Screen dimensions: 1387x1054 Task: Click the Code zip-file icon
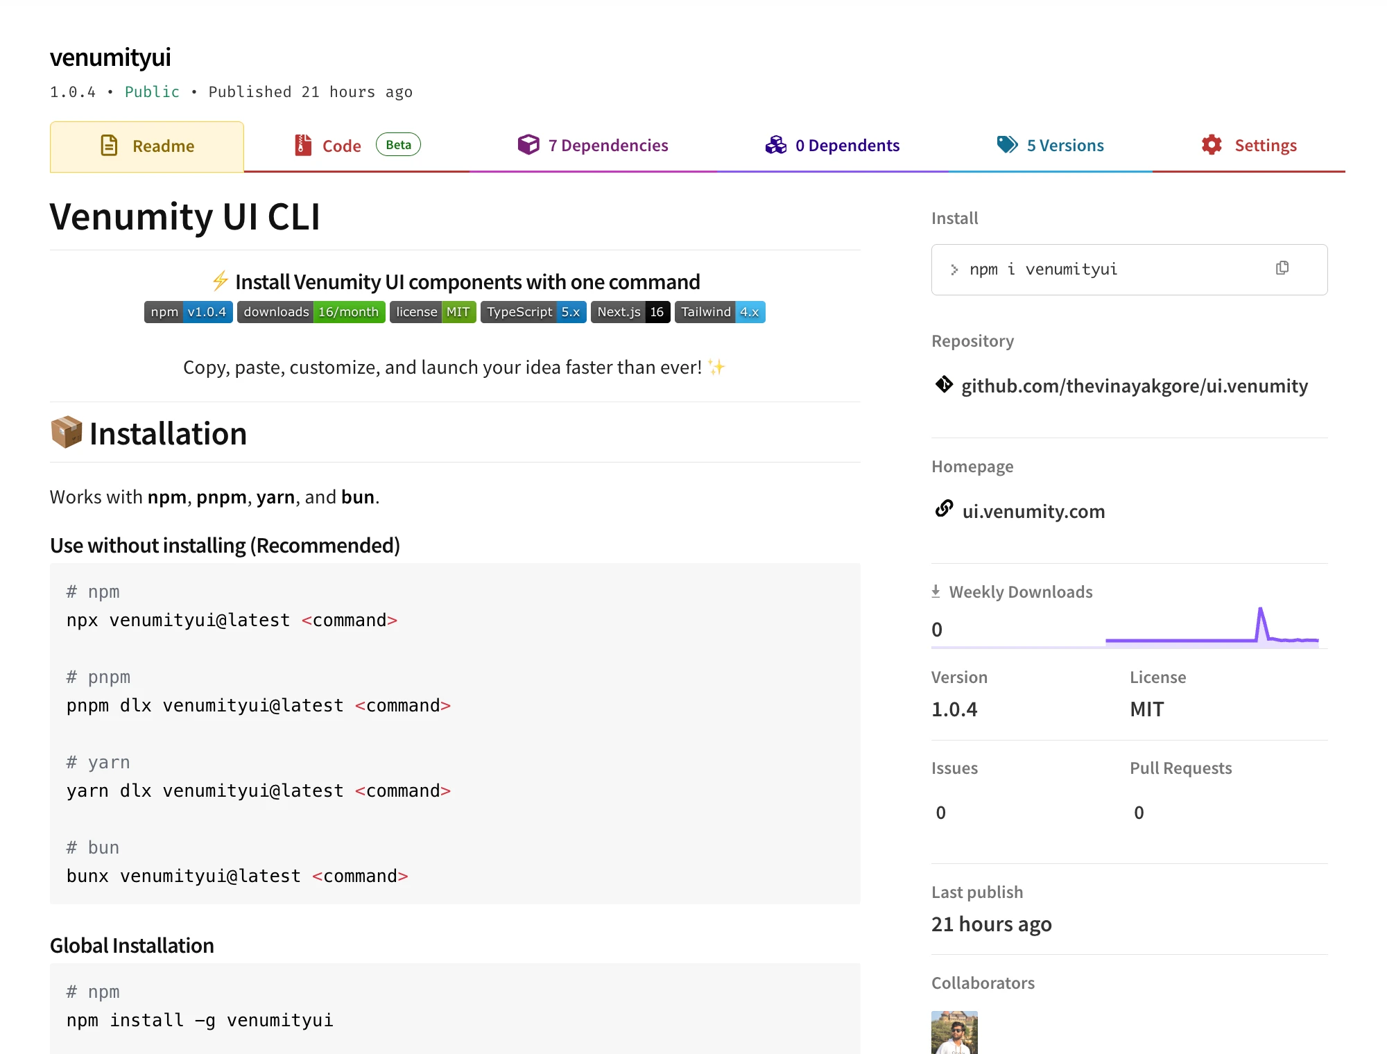[303, 145]
